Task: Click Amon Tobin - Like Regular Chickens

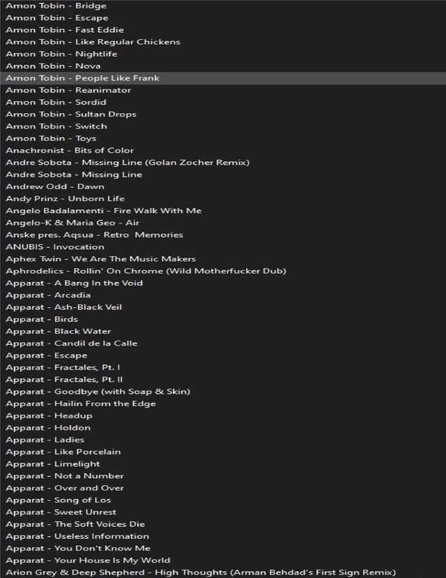Action: 93,42
